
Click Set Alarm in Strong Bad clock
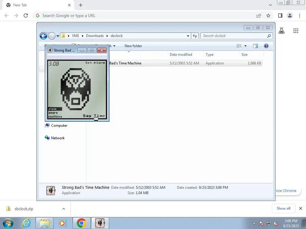point(95,63)
